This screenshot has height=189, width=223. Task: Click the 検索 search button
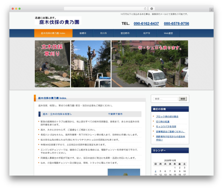[183, 99]
